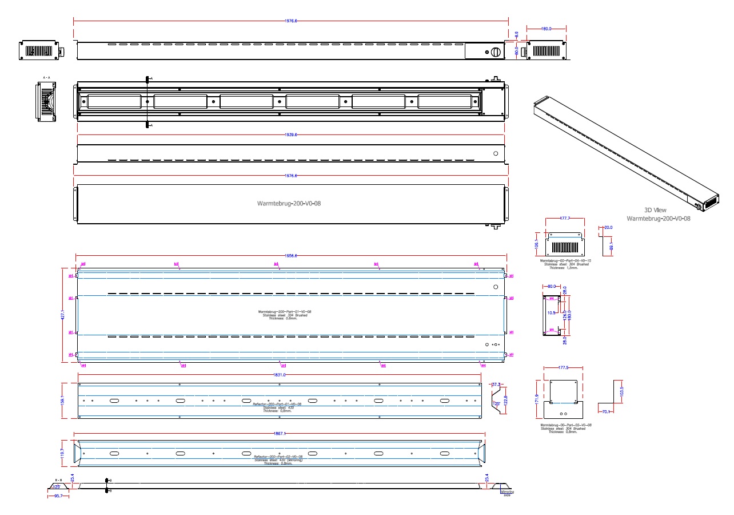Click the 95.7 dimension under section B-B
Screen dimensions: 734x515
pos(57,496)
